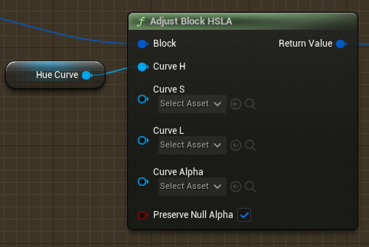
Task: Click the Curve S input pin
Action: [x=142, y=99]
